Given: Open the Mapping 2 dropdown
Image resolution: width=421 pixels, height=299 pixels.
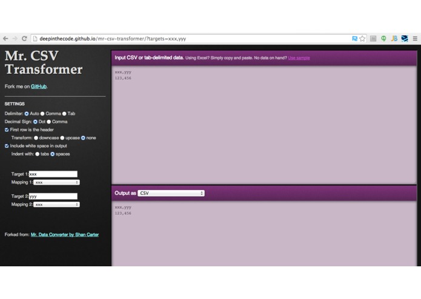Looking at the screenshot, I should click(56, 205).
